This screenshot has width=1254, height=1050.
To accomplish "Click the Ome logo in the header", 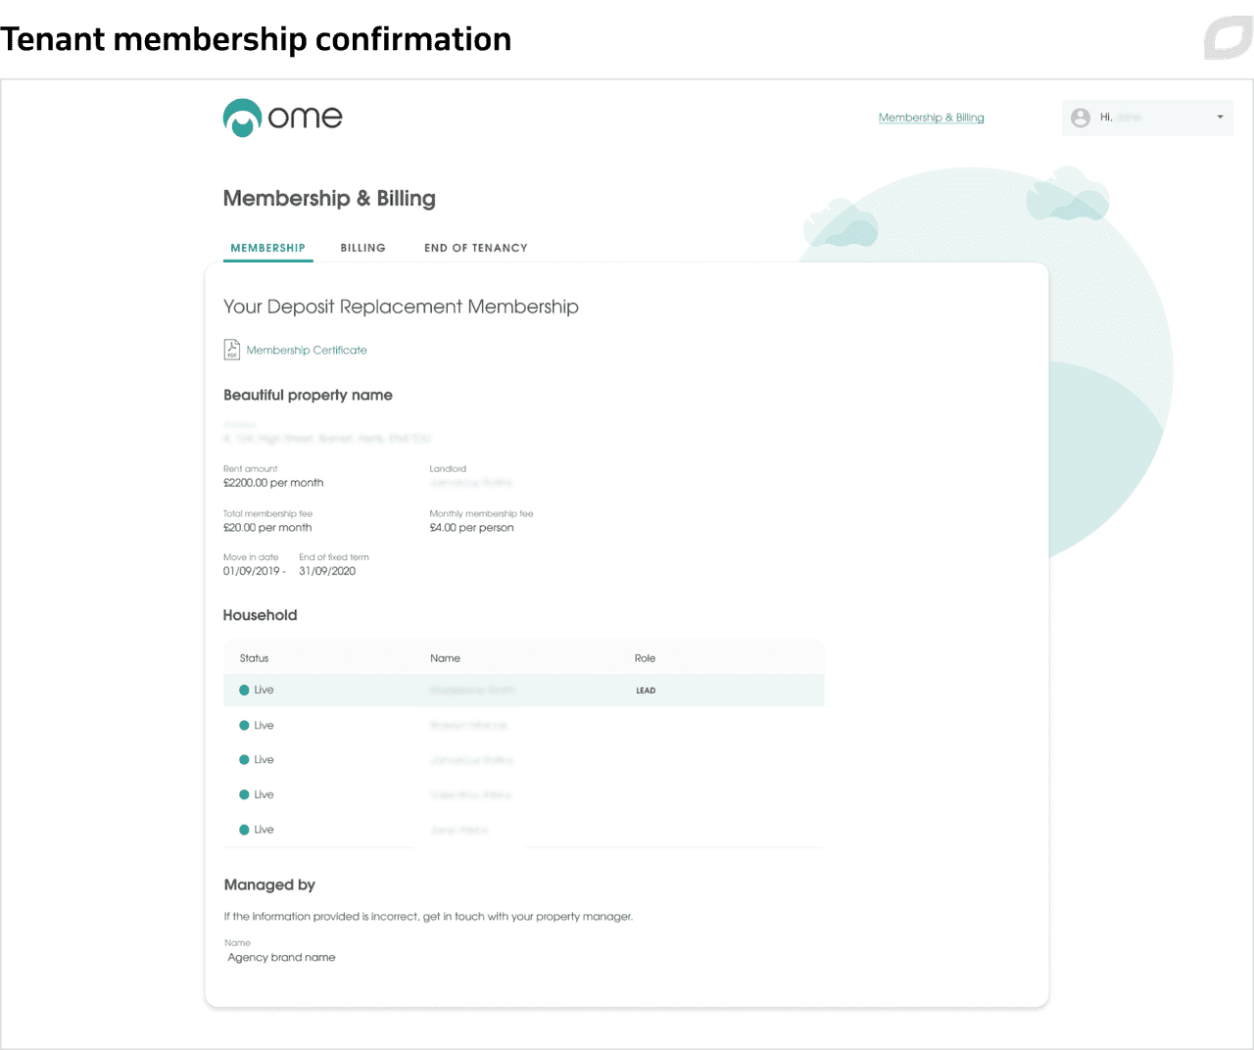I will tap(282, 117).
